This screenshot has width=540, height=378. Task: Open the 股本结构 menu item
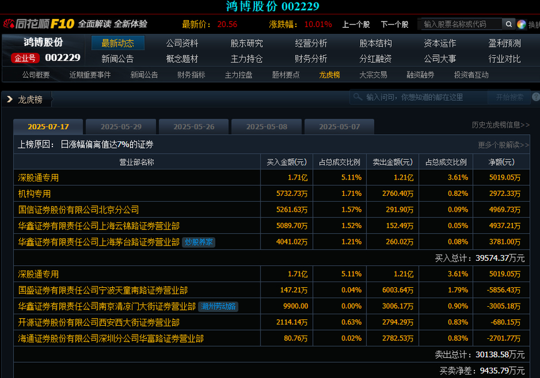click(x=375, y=43)
